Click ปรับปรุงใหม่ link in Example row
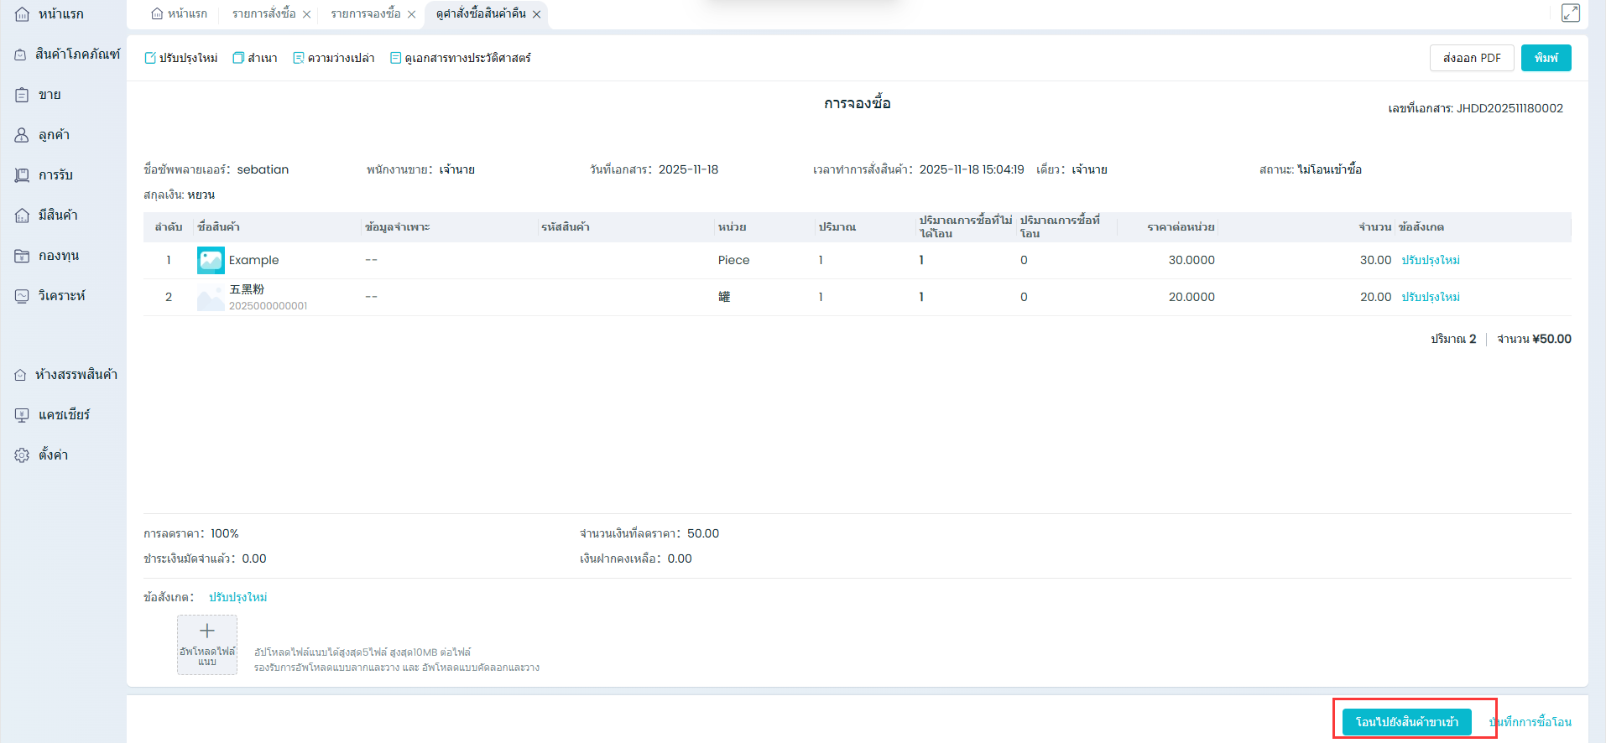 click(1431, 261)
